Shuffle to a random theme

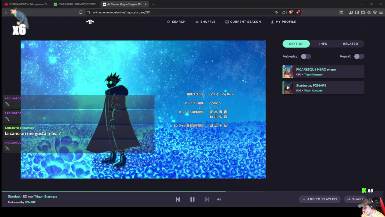click(205, 22)
